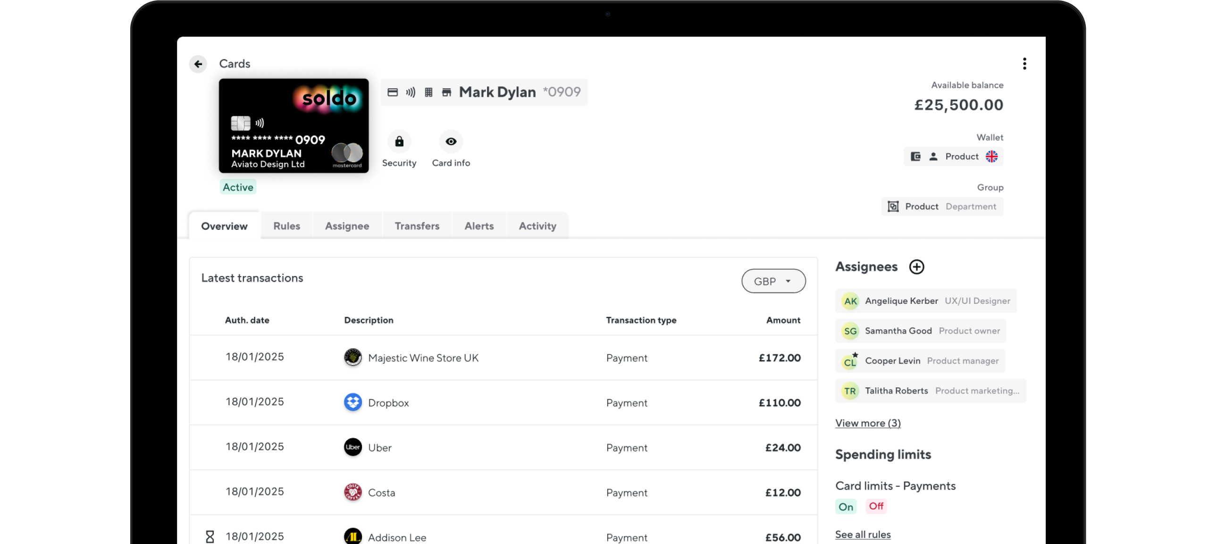The width and height of the screenshot is (1208, 544).
Task: Click the Transaction type column header
Action: pyautogui.click(x=641, y=320)
